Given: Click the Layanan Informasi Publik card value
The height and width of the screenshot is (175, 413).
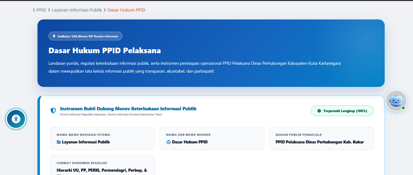Looking at the screenshot, I should tap(86, 142).
